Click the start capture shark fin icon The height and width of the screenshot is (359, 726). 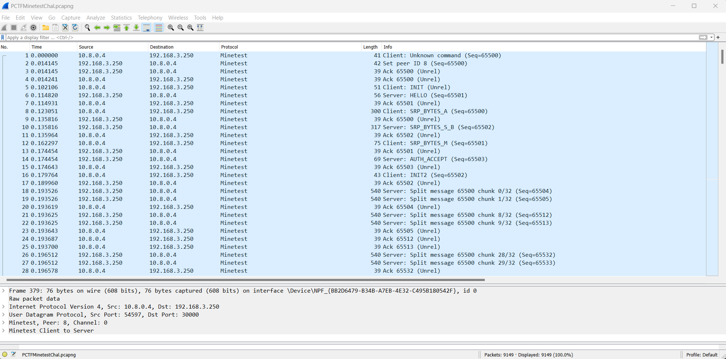click(x=4, y=28)
